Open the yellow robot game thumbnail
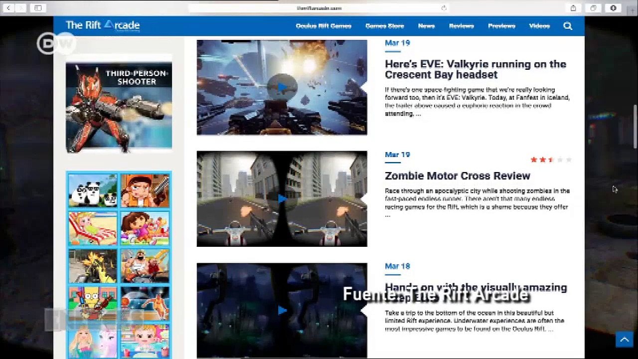The width and height of the screenshot is (638, 359). 93,266
